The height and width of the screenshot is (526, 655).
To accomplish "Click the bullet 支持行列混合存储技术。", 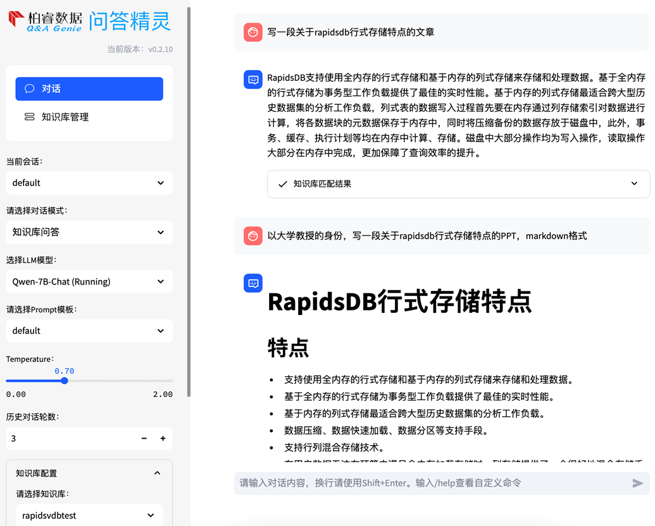I will point(334,448).
